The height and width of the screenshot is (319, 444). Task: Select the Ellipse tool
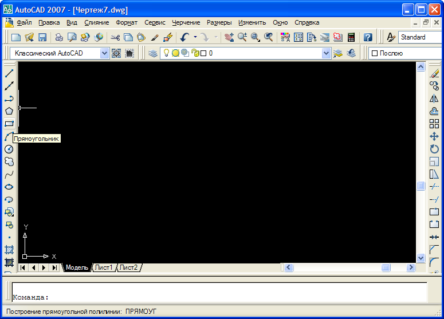(x=9, y=187)
